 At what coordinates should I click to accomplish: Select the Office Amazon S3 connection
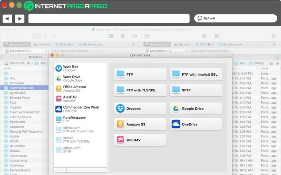[x=80, y=89]
